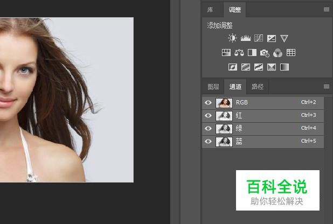The height and width of the screenshot is (224, 333).
Task: Click the Ctrl+5 shortcut label
Action: [x=308, y=141]
